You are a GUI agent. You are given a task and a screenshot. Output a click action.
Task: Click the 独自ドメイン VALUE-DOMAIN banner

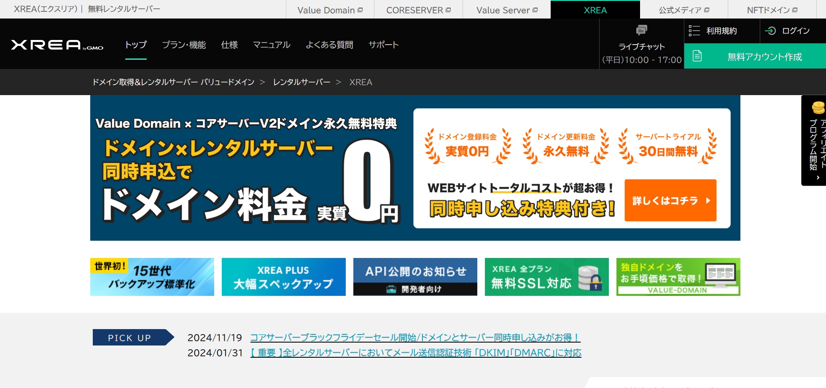tap(678, 277)
